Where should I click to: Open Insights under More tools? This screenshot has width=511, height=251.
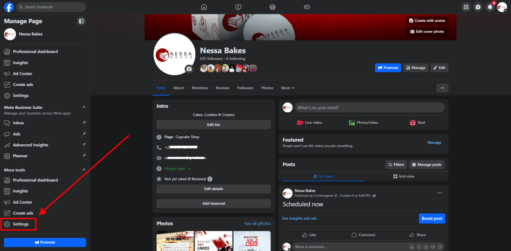click(44, 191)
